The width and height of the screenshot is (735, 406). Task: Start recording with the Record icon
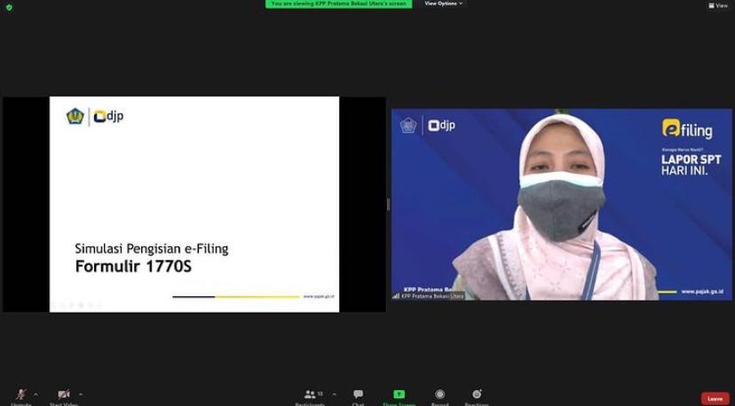click(x=439, y=395)
